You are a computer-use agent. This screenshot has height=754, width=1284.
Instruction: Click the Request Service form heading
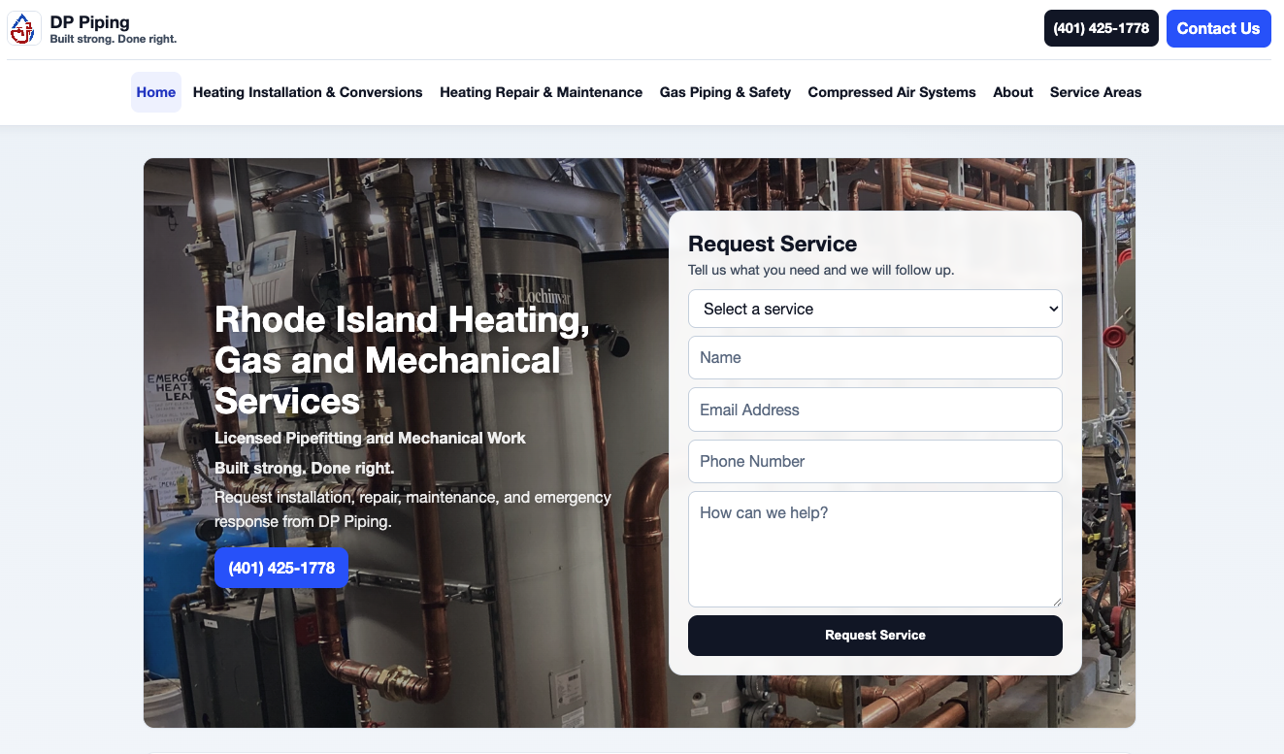click(x=772, y=244)
